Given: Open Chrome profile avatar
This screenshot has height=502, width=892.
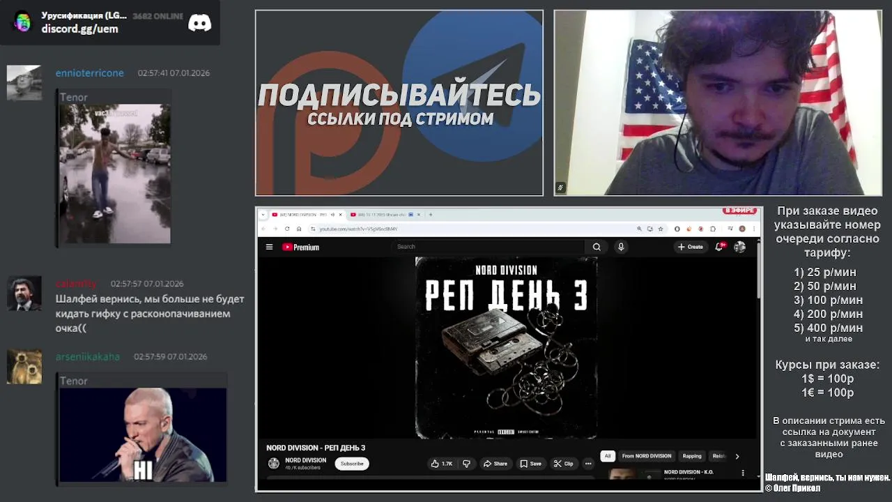Looking at the screenshot, I should pyautogui.click(x=742, y=229).
